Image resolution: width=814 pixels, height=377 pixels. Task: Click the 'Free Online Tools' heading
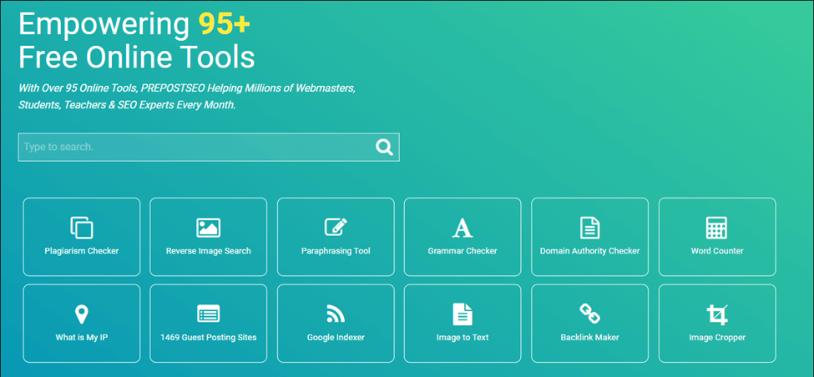137,58
